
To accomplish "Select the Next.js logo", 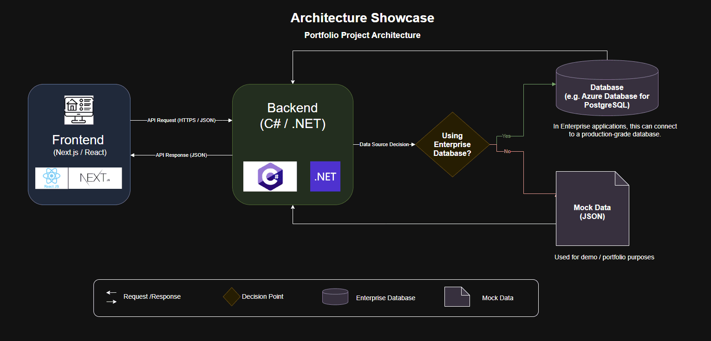I will [95, 178].
